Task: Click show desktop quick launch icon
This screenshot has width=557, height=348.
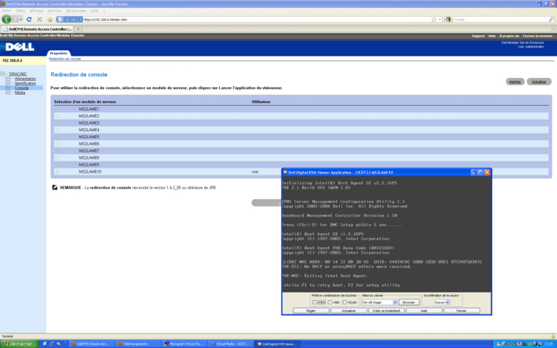Action: (x=45, y=344)
